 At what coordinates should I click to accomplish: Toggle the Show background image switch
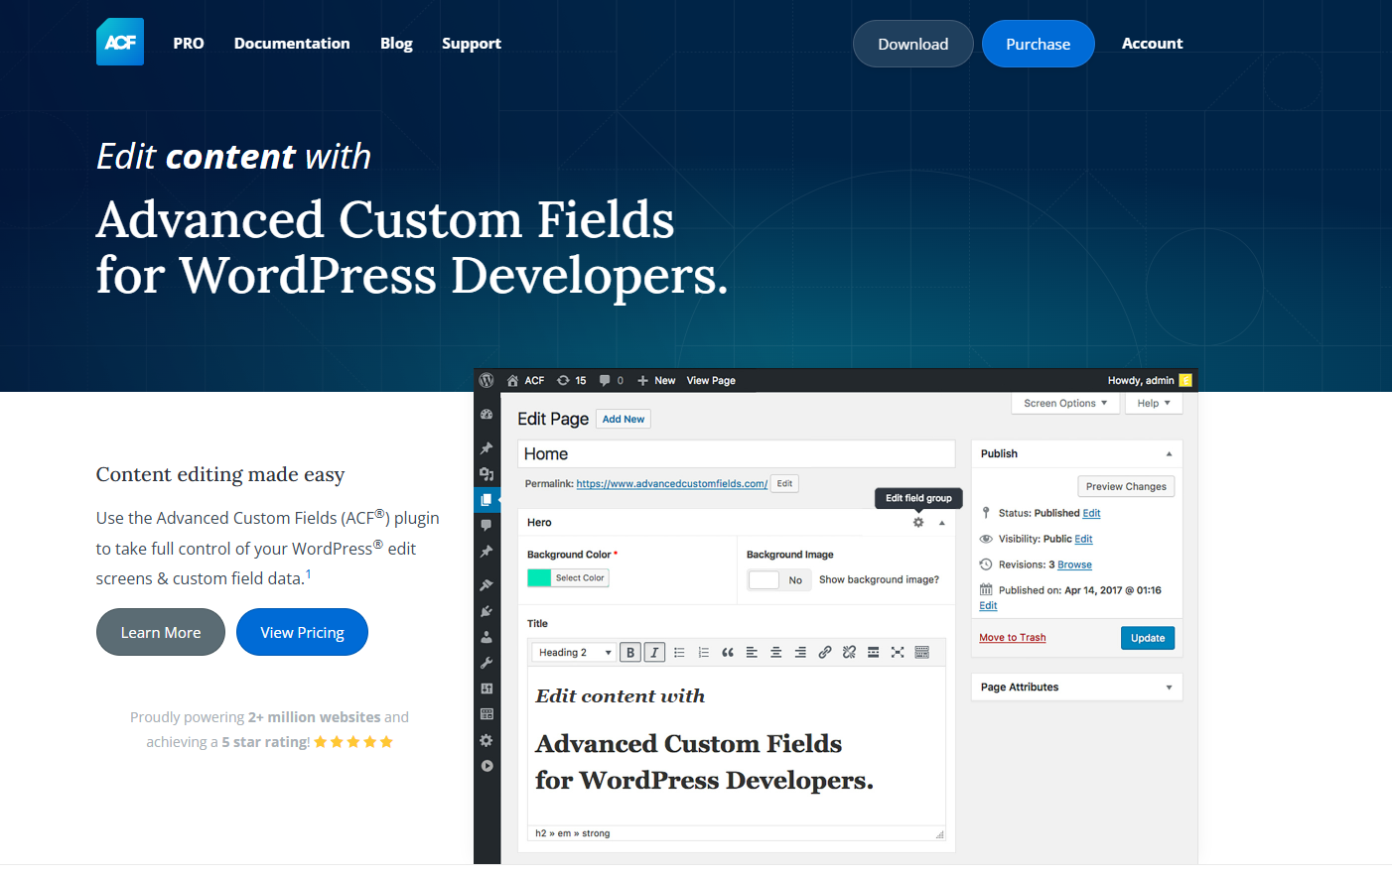point(779,579)
